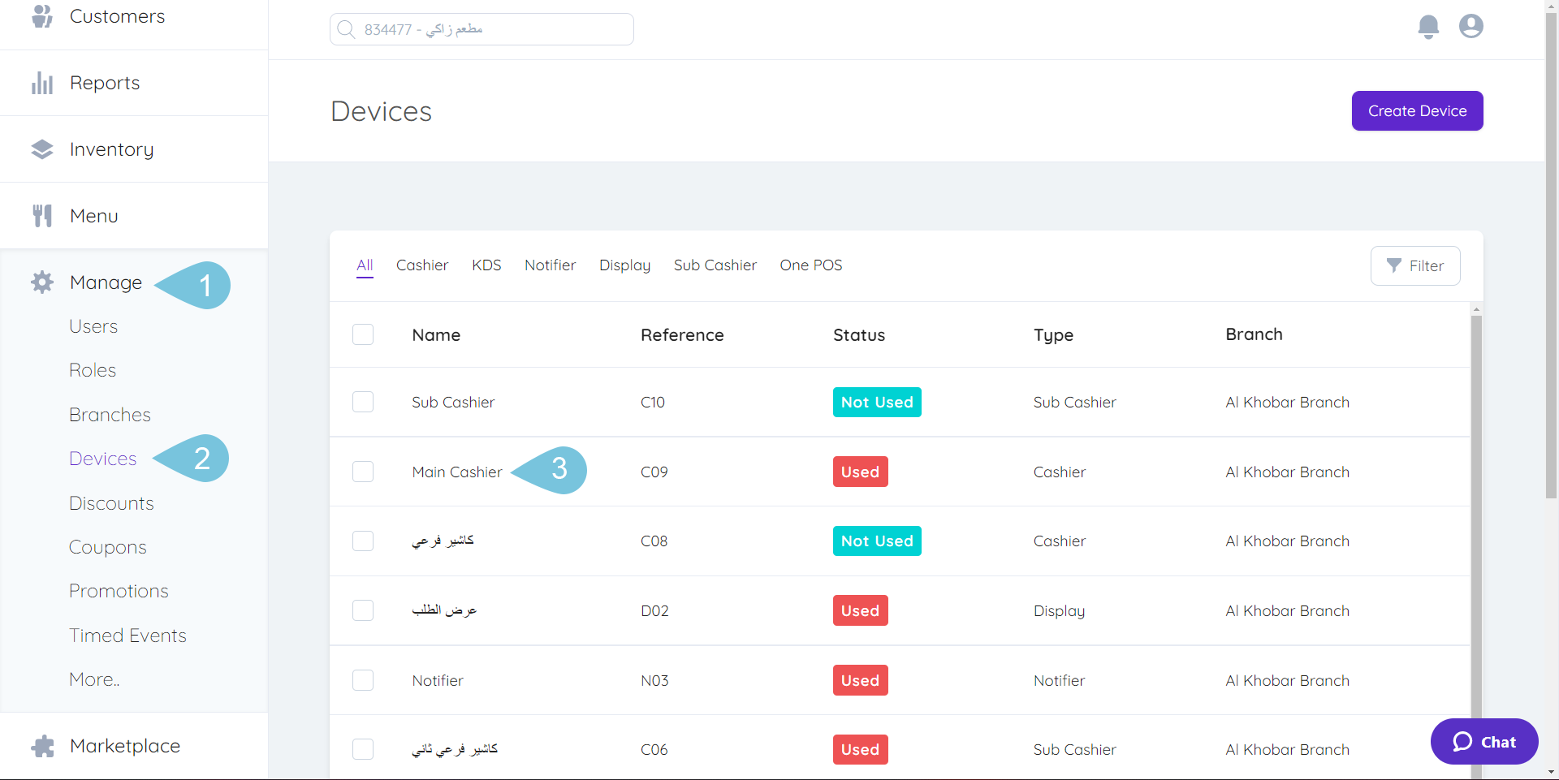
Task: Expand the Filter panel
Action: (1414, 265)
